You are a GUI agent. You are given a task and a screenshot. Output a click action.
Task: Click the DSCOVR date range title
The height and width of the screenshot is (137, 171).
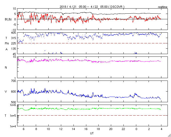(92, 7)
